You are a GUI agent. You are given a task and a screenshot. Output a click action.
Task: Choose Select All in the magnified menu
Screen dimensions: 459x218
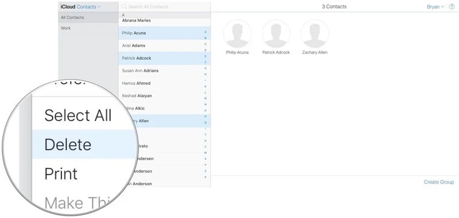(x=78, y=115)
